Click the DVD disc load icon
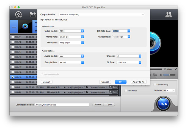Screen dimensions: 187x129 click(x=19, y=15)
